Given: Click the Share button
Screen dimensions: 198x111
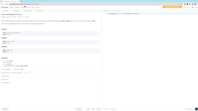Looking at the screenshot, I should tap(27, 17).
